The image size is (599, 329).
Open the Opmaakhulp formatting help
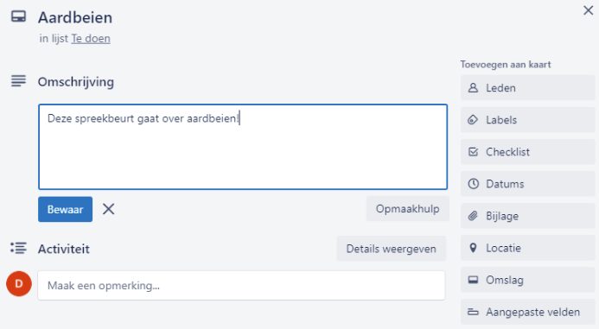(x=408, y=209)
